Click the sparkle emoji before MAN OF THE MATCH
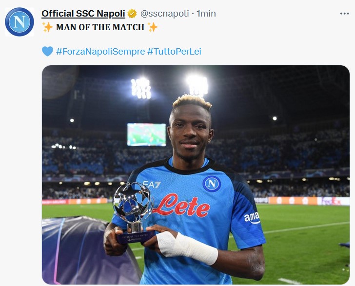Screen dimensions: 355x286 (x=47, y=27)
